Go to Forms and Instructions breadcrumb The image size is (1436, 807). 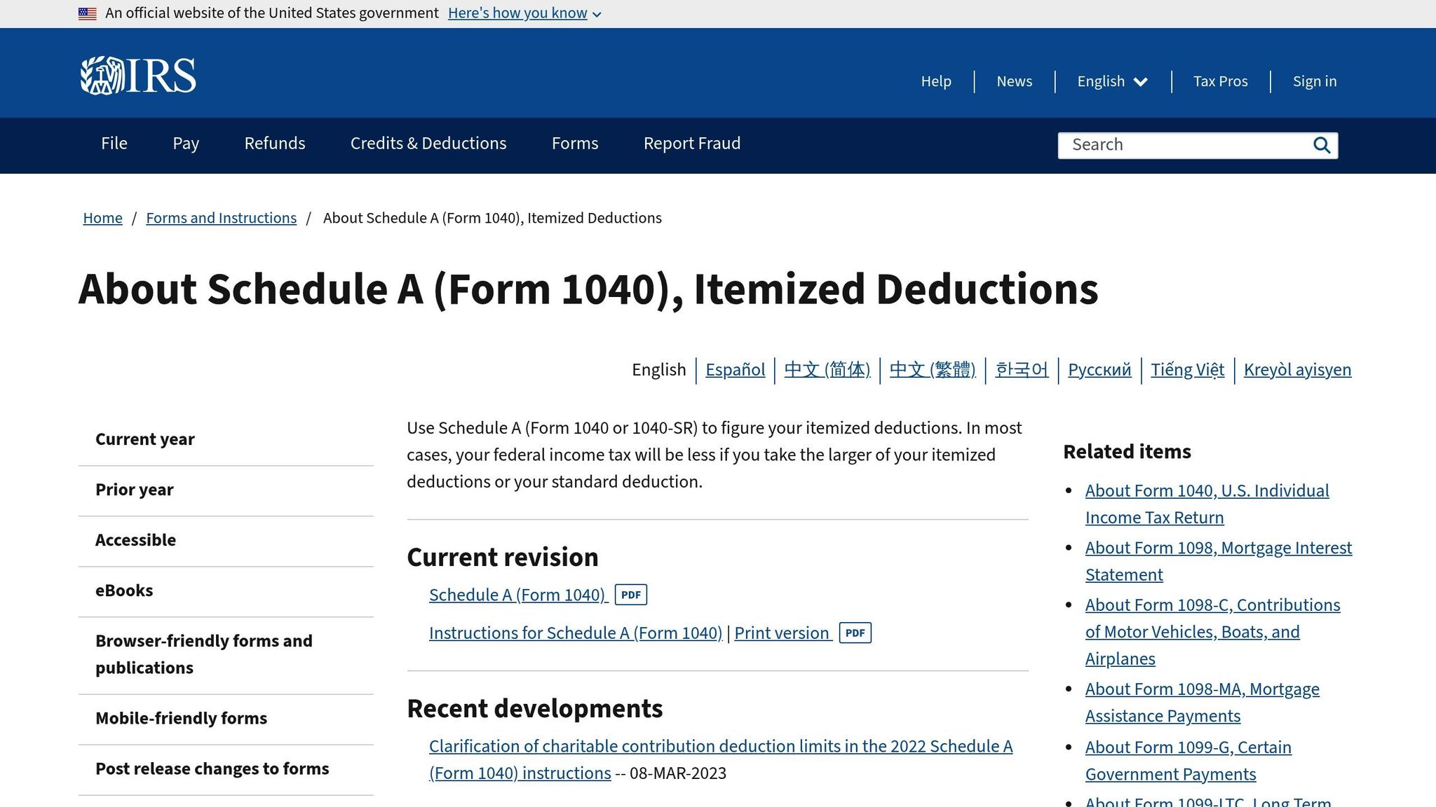[x=221, y=218]
